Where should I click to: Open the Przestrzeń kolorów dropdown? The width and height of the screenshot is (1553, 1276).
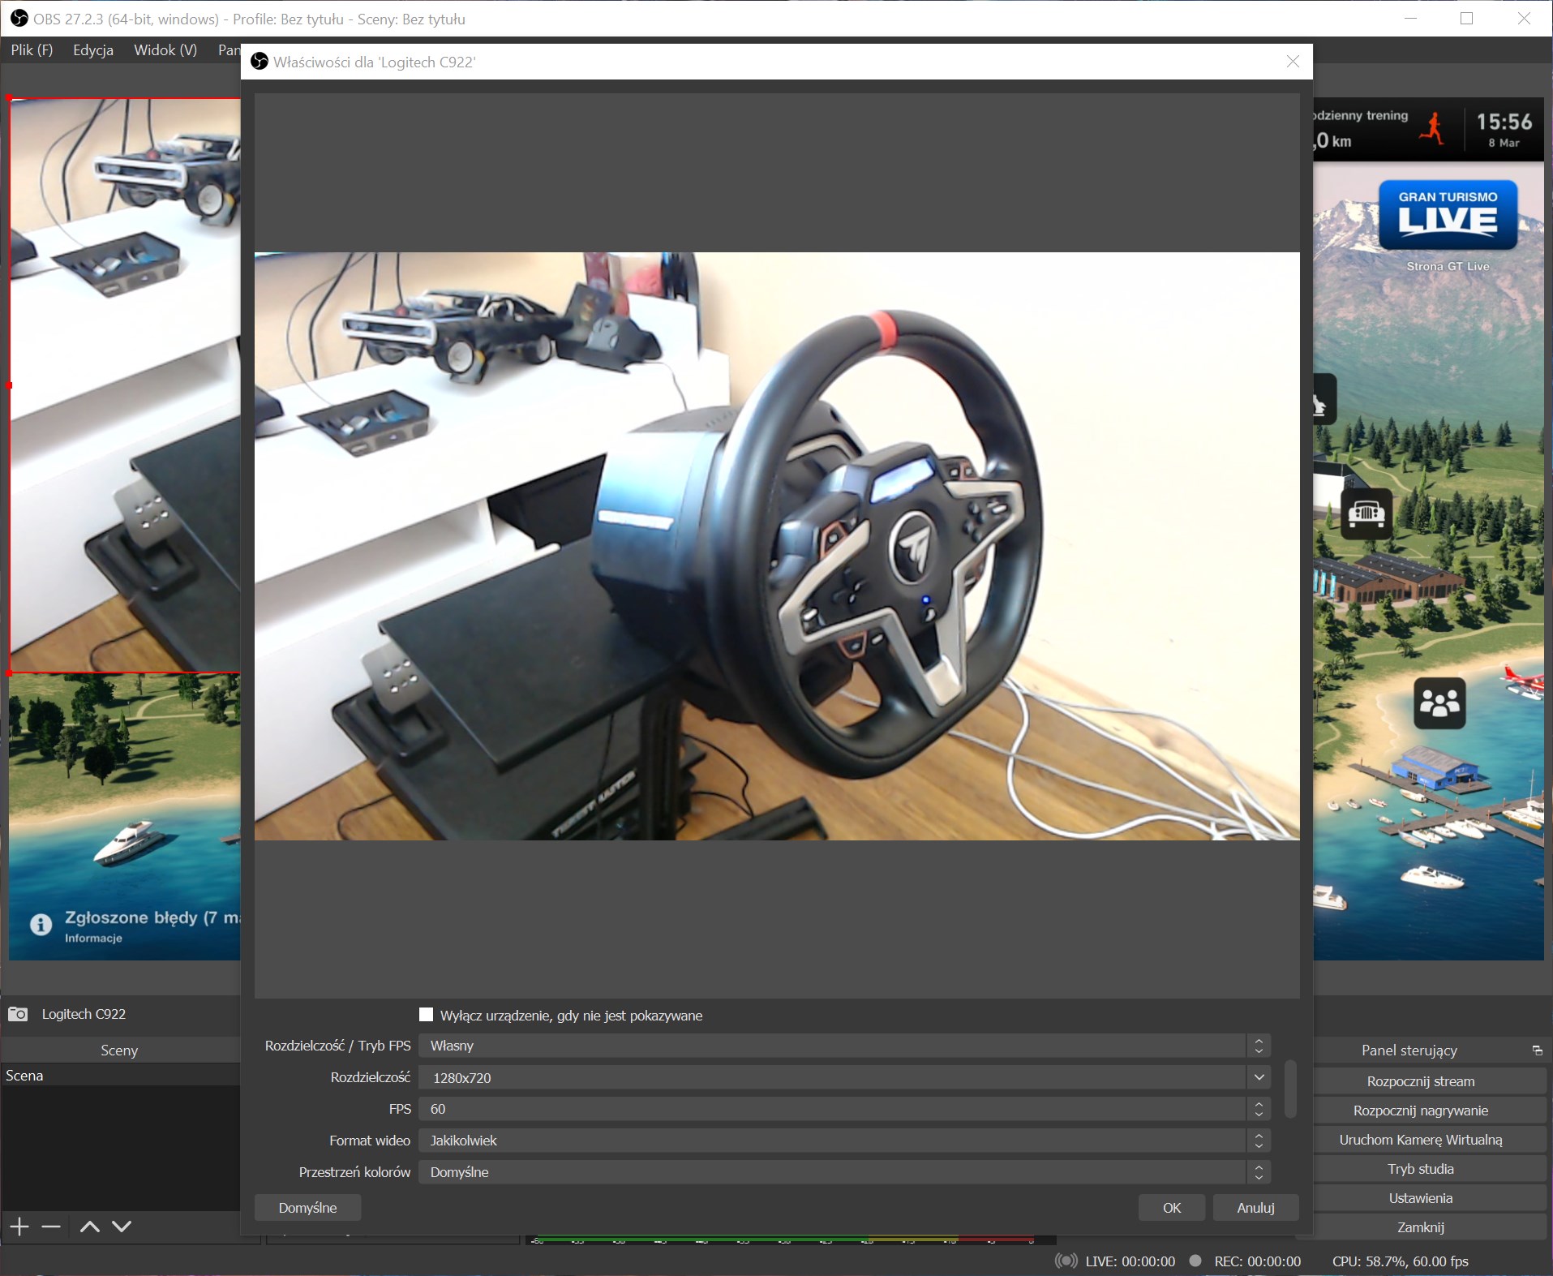(843, 1172)
